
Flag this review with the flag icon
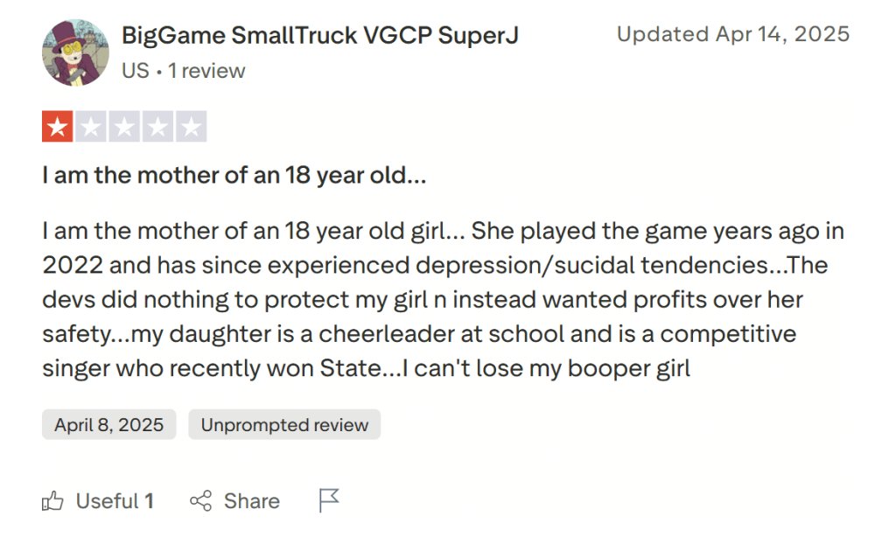328,500
